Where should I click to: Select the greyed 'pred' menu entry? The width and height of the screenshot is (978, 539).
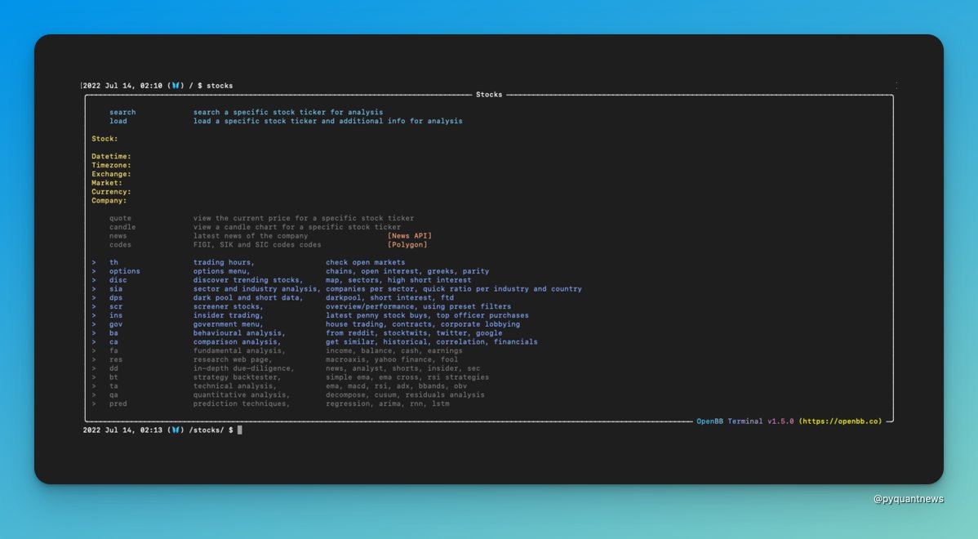(x=118, y=403)
